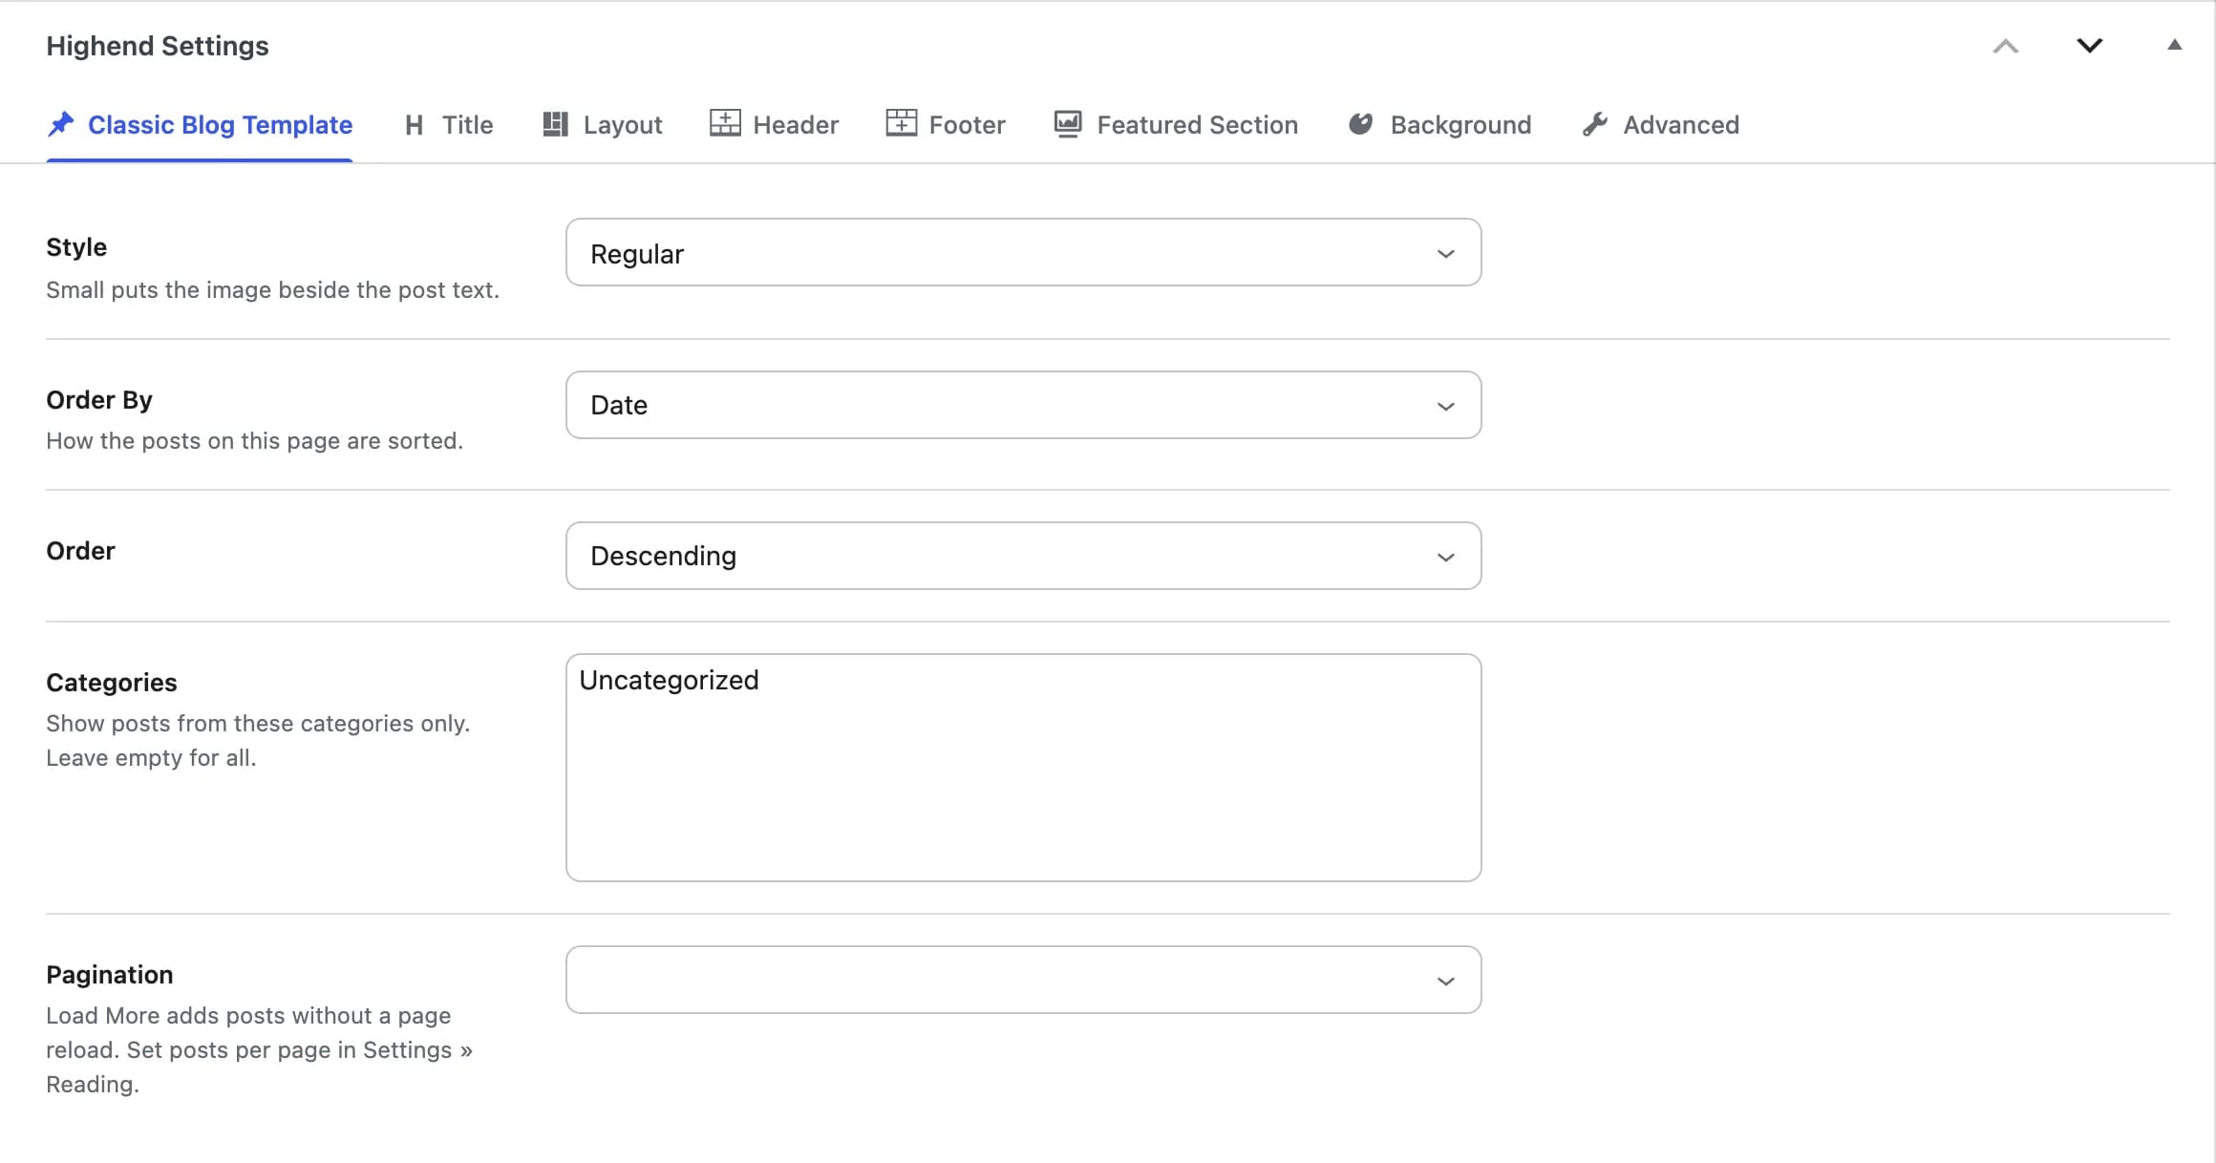Click the Layout tab's grid icon

[x=555, y=124]
